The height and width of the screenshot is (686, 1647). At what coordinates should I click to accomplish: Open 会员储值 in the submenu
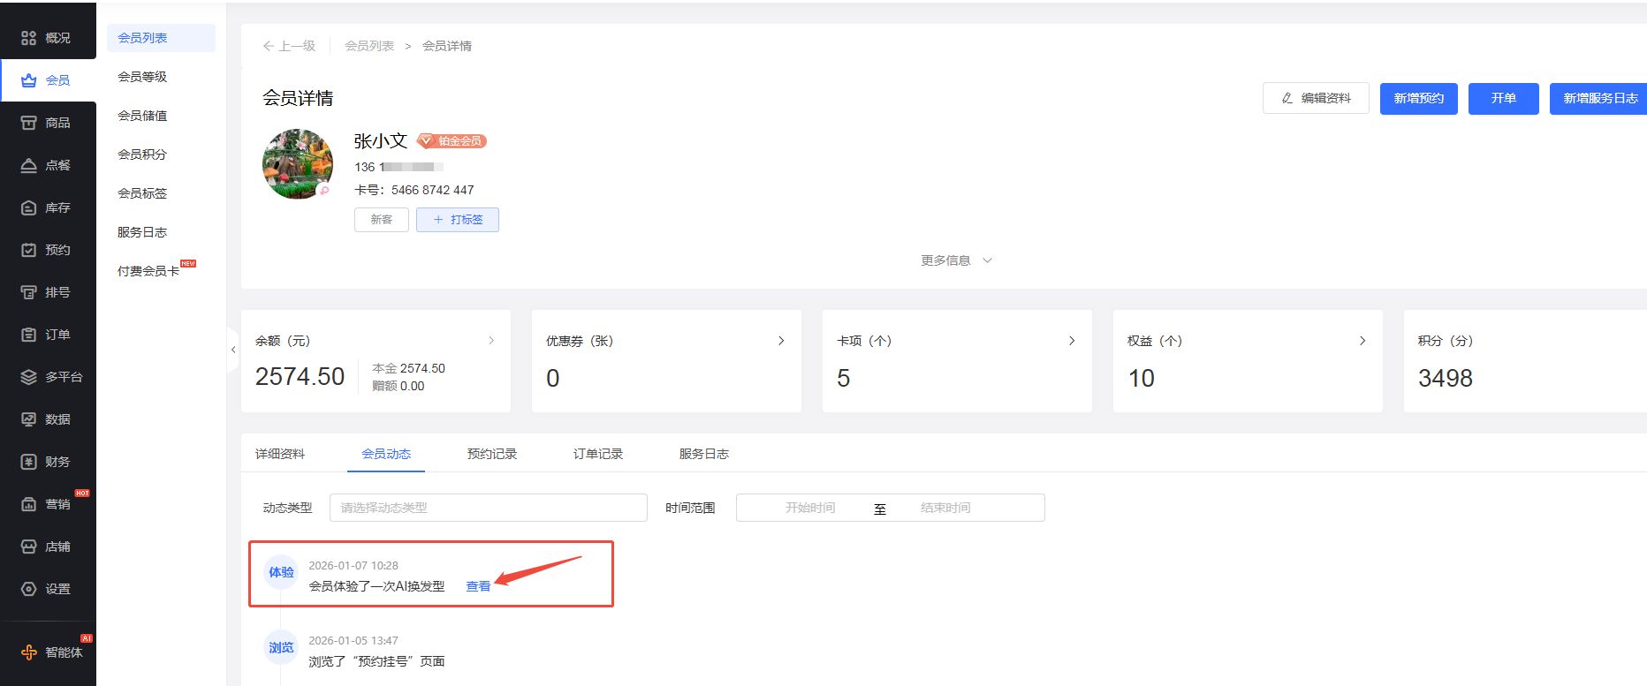click(142, 116)
